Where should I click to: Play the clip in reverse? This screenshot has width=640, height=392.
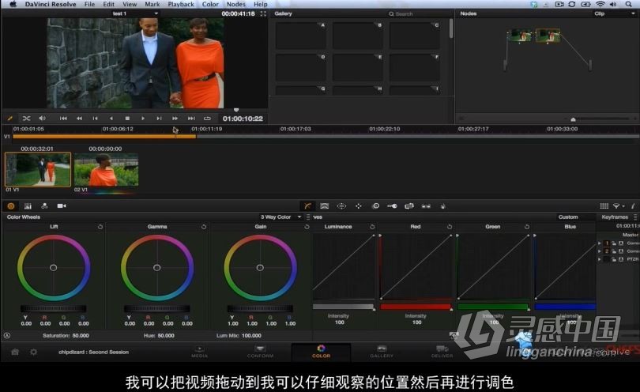111,119
